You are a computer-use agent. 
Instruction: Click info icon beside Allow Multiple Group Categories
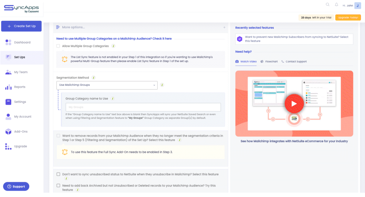pos(114,46)
